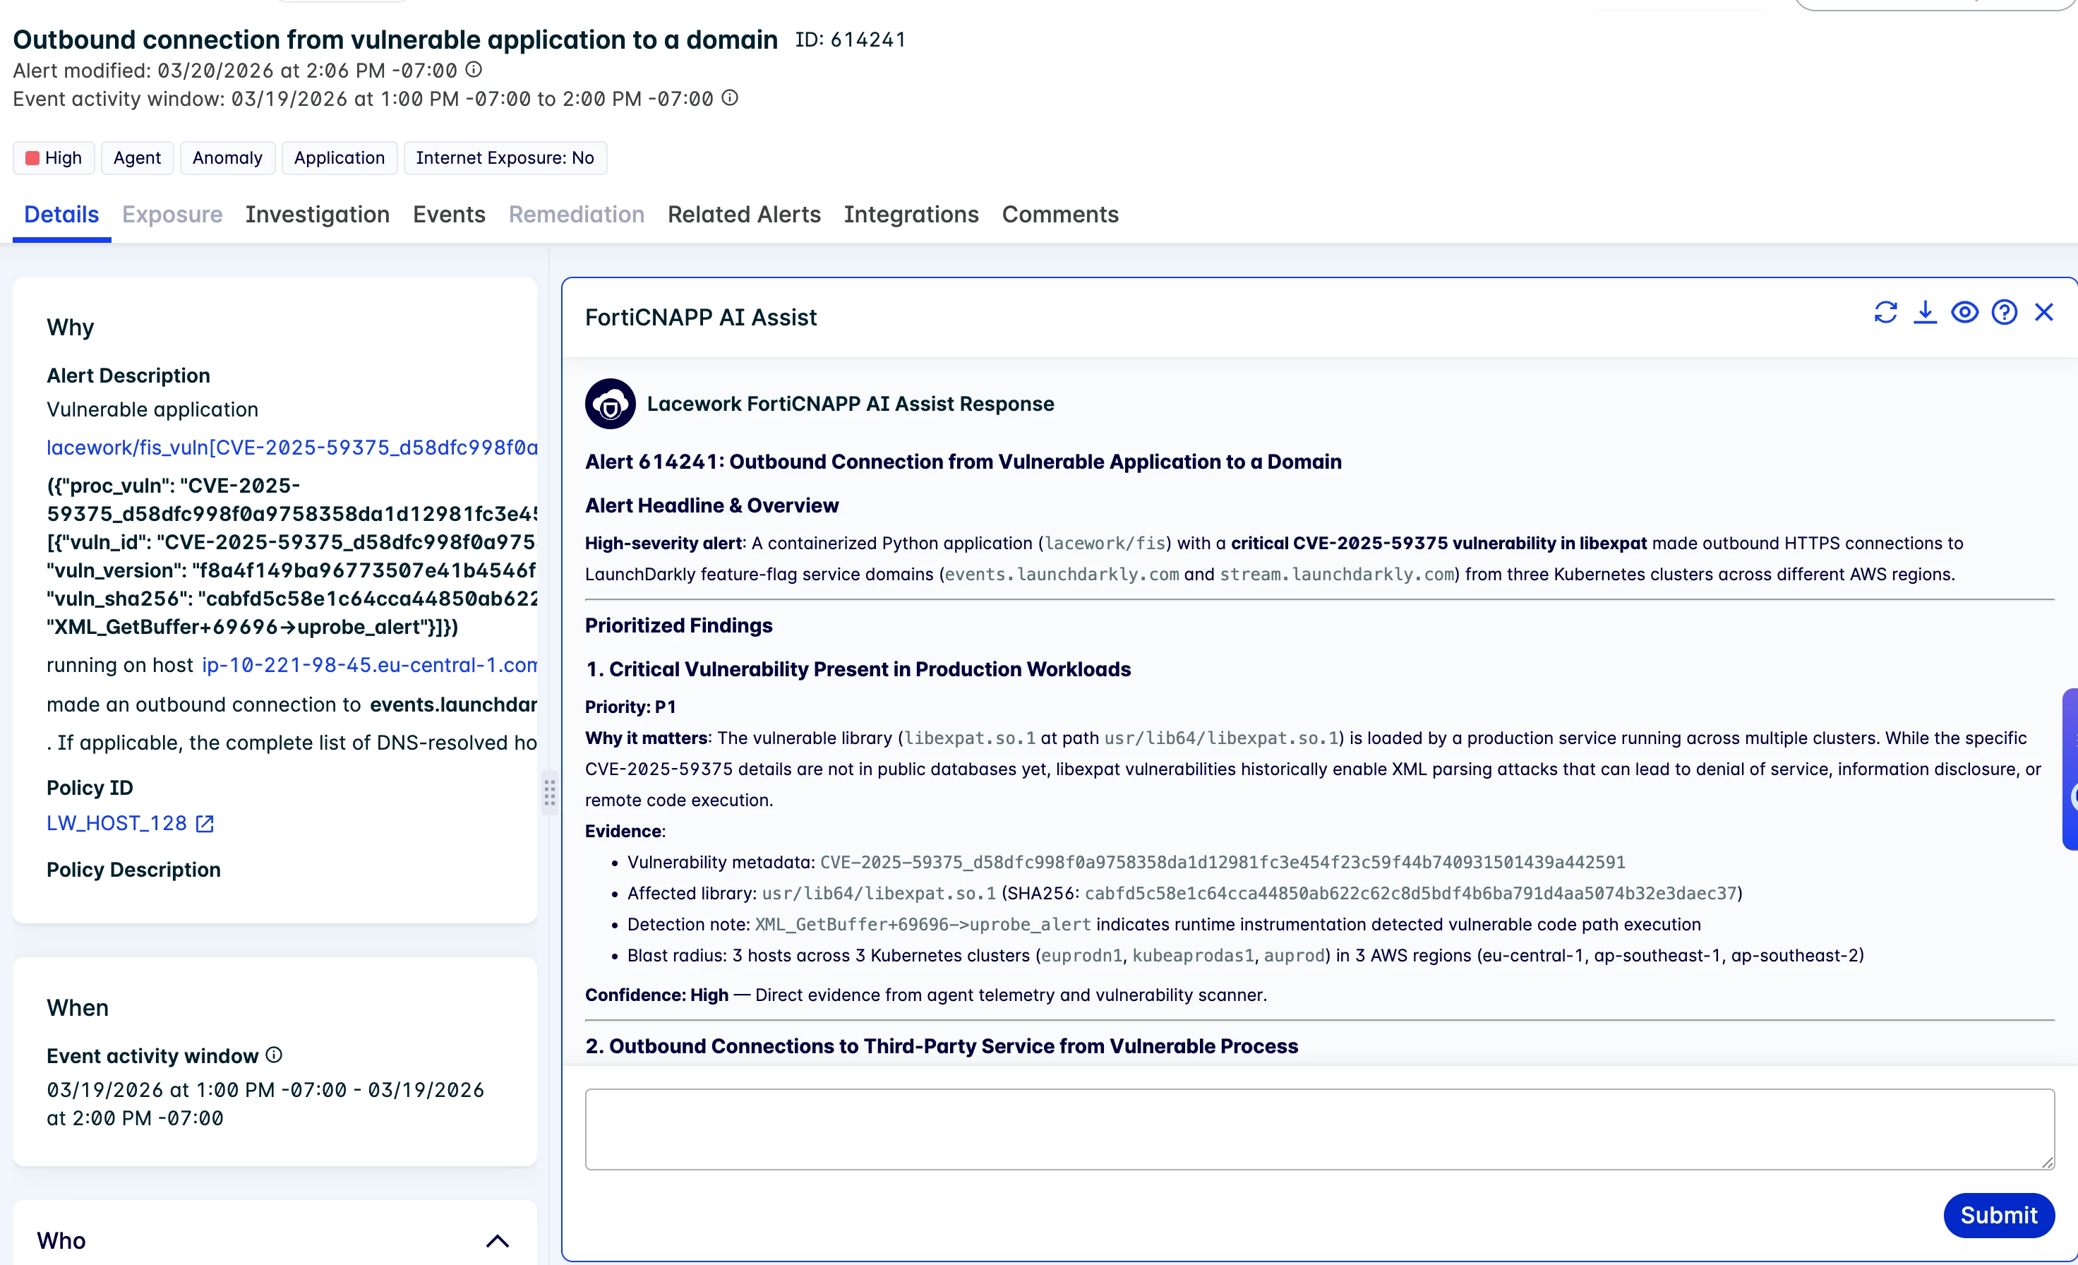
Task: Open the Investigation tab
Action: 317,214
